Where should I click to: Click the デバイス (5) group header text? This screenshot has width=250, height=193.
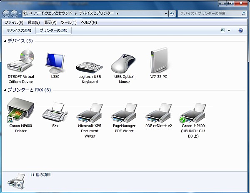click(20, 41)
